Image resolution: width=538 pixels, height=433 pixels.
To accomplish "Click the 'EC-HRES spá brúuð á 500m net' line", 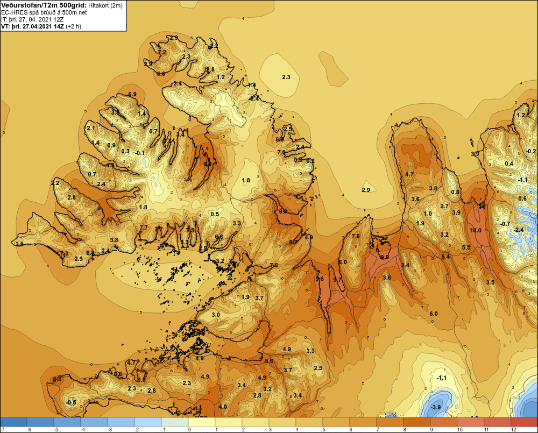I will click(x=44, y=12).
